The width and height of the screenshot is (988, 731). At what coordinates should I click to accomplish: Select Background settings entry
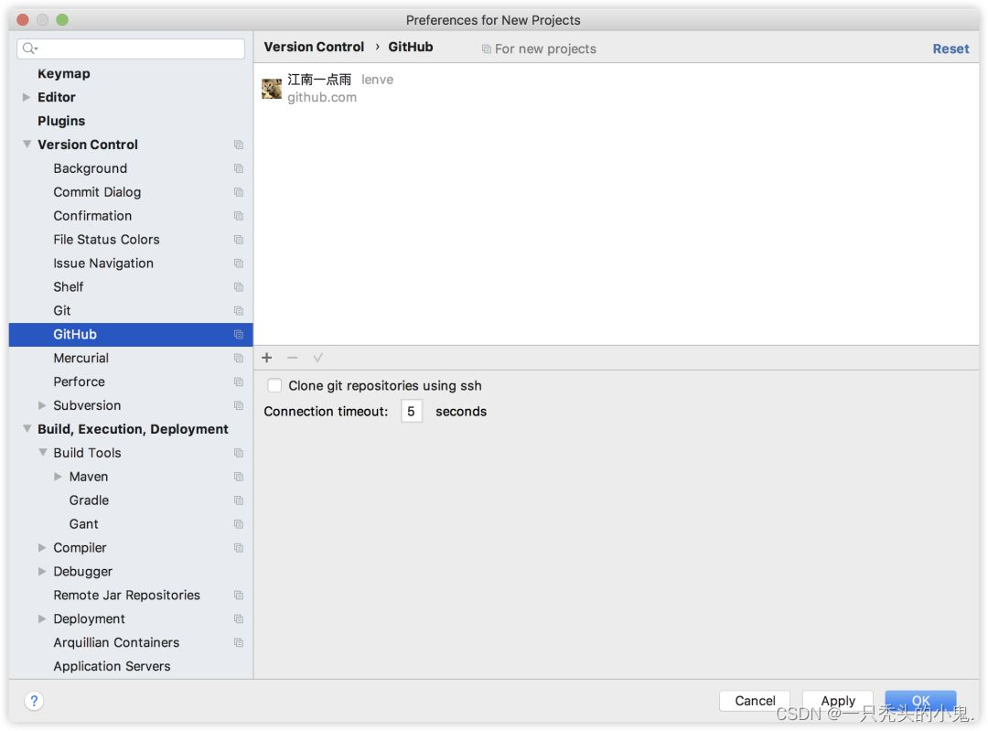(x=90, y=168)
